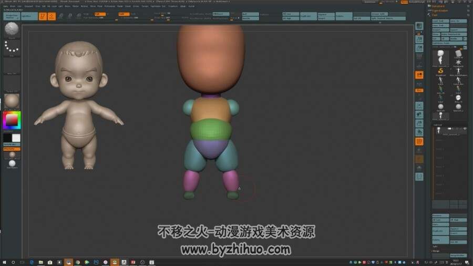
Task: Open the empty texture selector slot
Action: point(12,83)
